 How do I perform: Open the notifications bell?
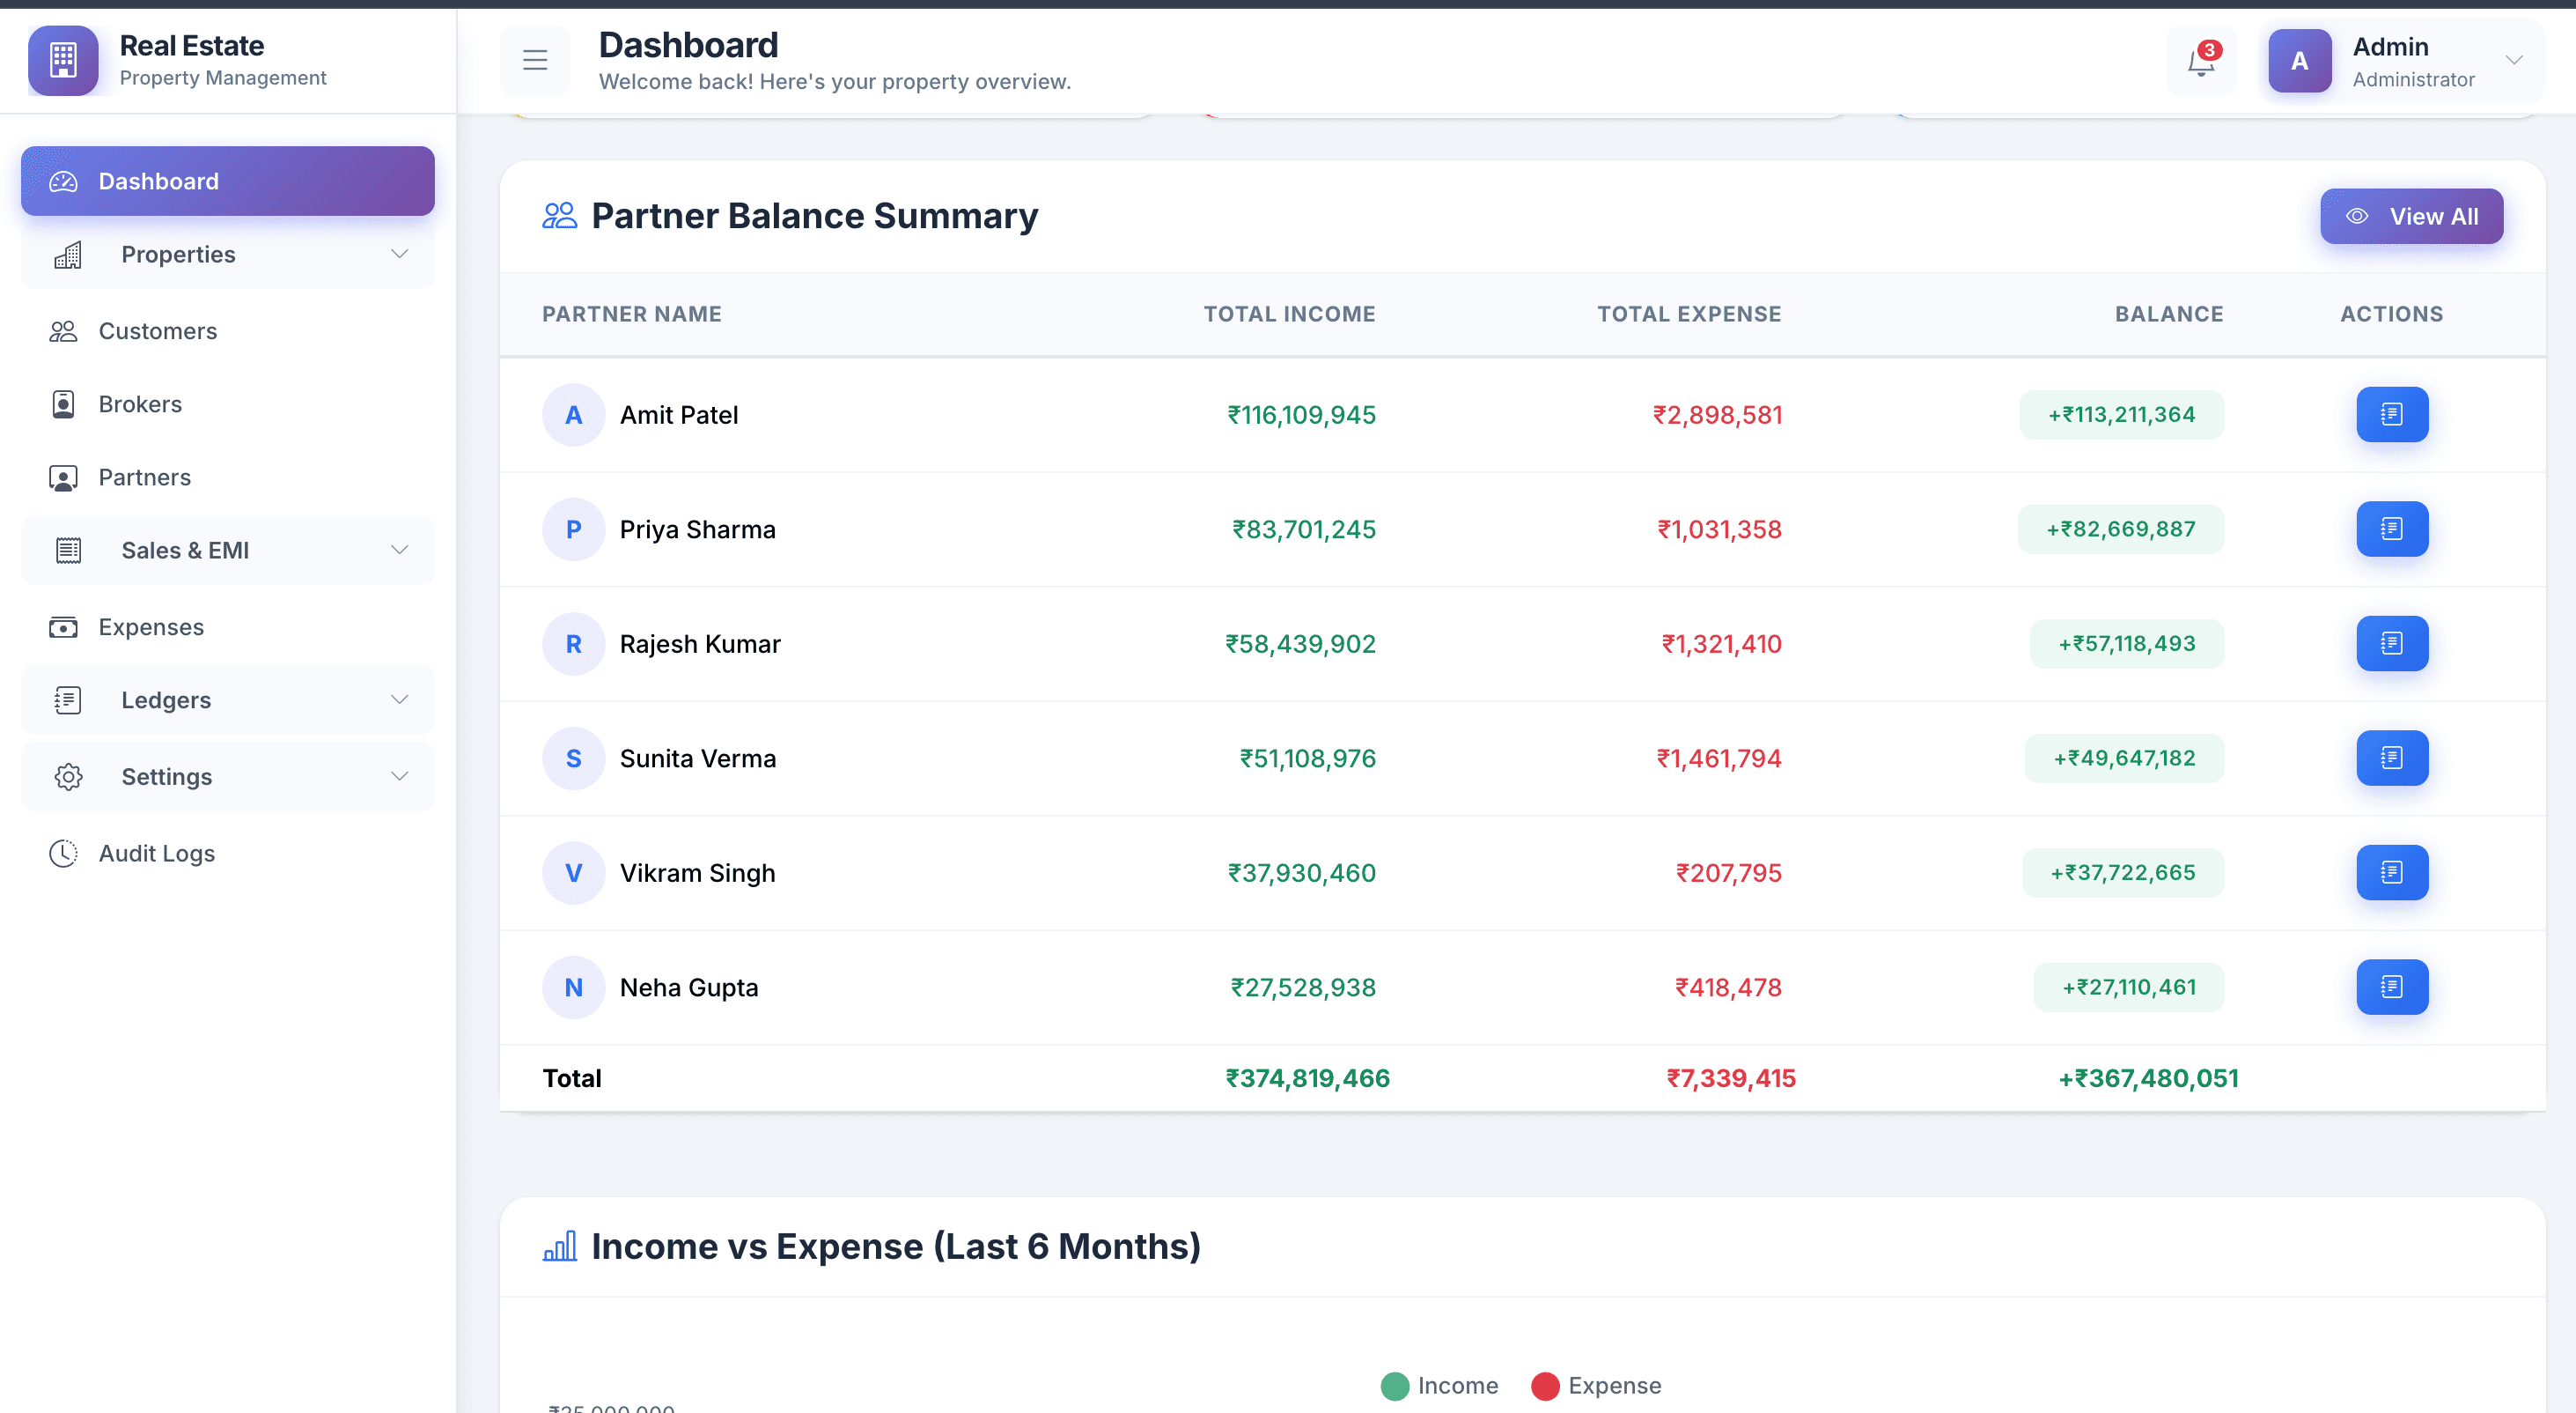pyautogui.click(x=2200, y=61)
